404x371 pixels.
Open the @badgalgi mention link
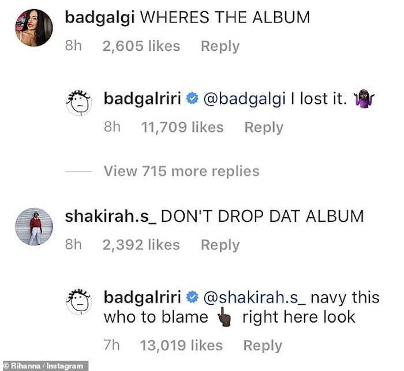(245, 99)
